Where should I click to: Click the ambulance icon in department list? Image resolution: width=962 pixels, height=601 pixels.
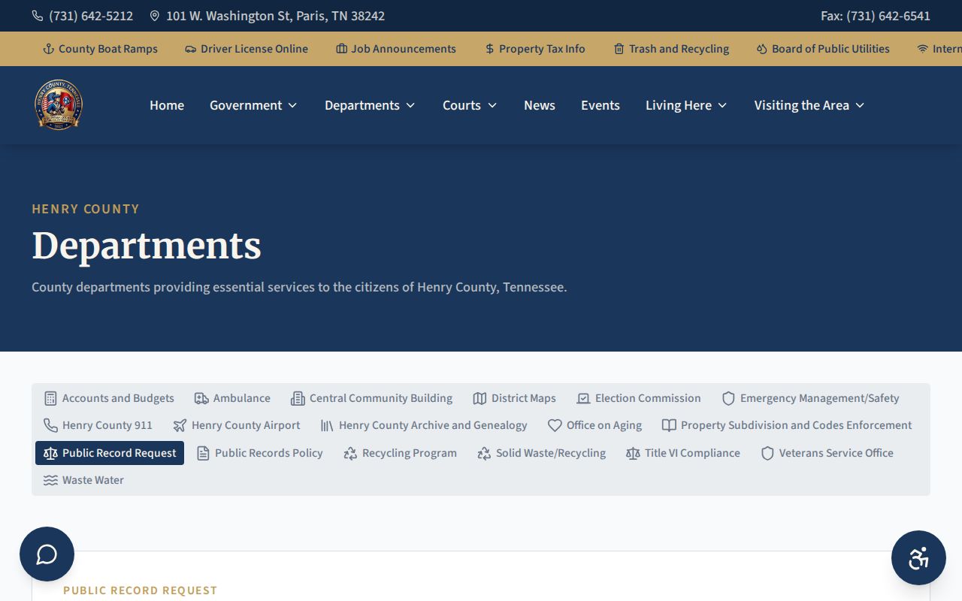[x=201, y=398]
